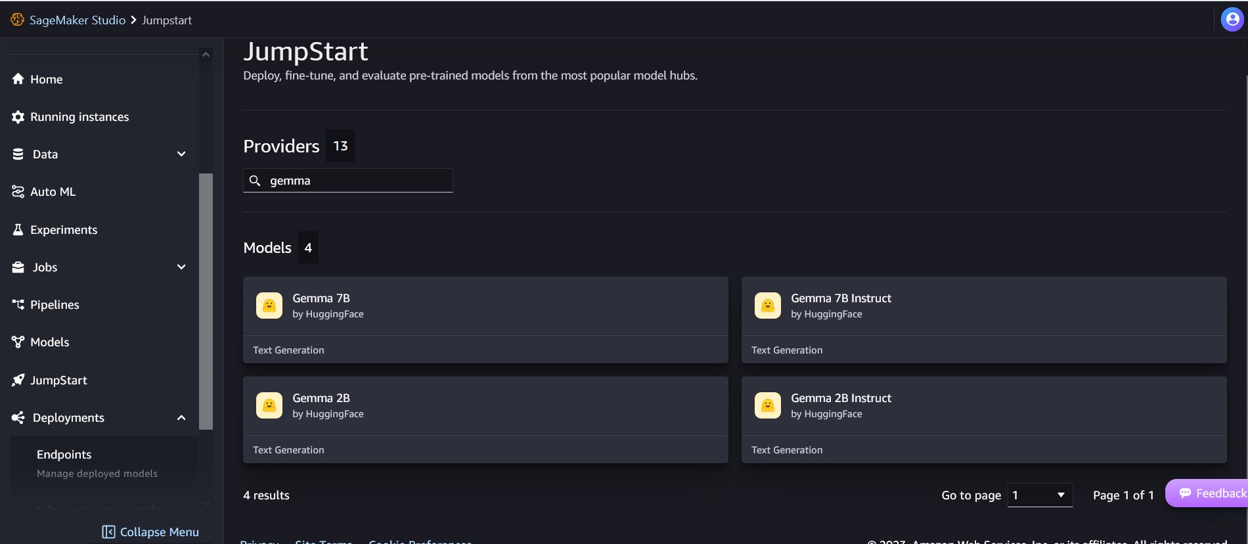Click the Jobs briefcase icon
Viewport: 1248px width, 544px height.
[18, 267]
